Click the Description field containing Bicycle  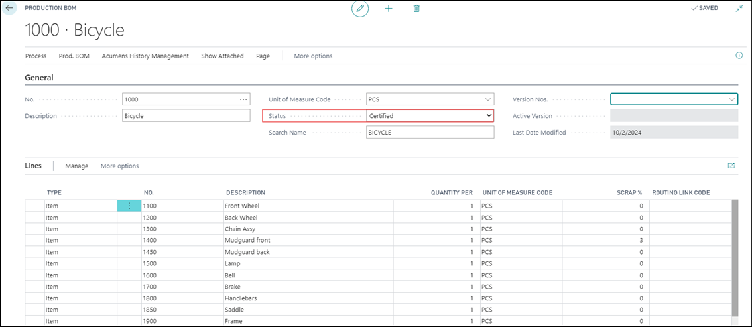point(186,116)
